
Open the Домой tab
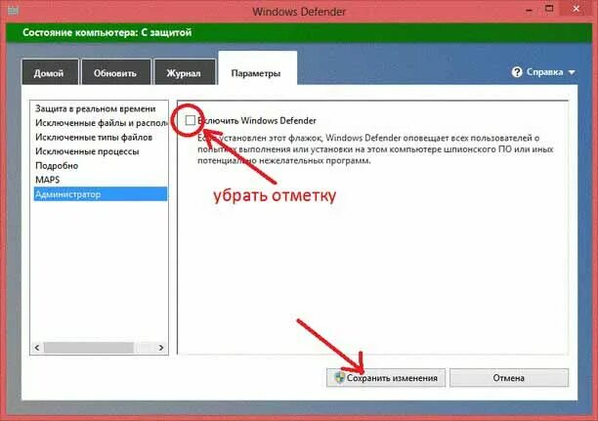tap(50, 72)
